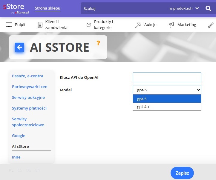
Task: Click the Produkty i kategorie box icon
Action: 89,25
